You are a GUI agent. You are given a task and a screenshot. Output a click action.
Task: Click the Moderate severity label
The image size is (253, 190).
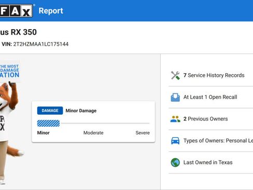click(x=93, y=133)
